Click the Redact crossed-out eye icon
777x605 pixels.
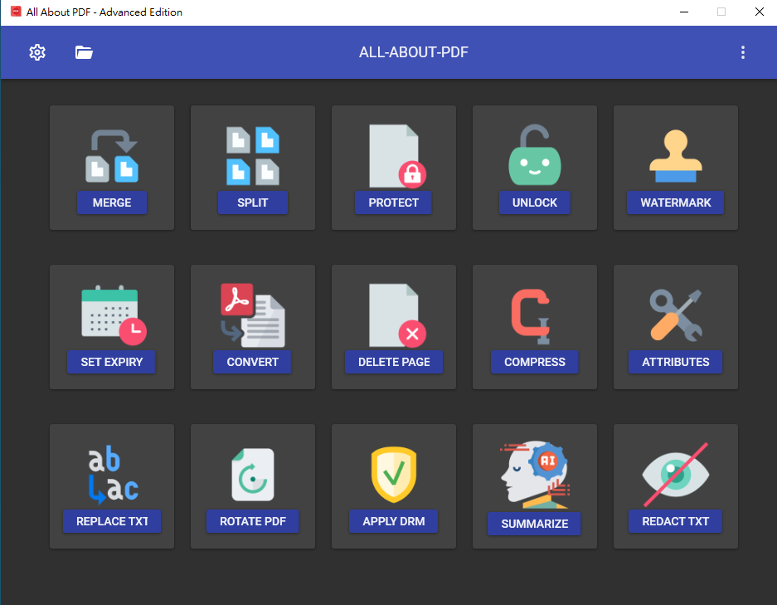click(675, 475)
